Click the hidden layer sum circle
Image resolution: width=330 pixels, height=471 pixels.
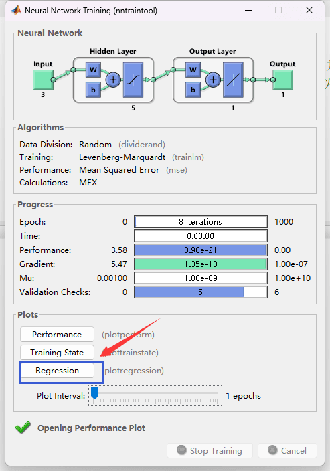(113, 80)
